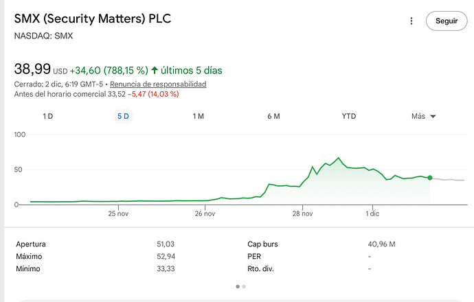
Task: Click the Apertura opening price row
Action: pos(32,244)
